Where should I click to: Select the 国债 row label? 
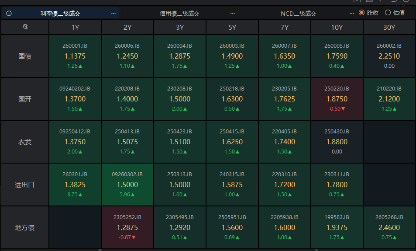pos(25,56)
